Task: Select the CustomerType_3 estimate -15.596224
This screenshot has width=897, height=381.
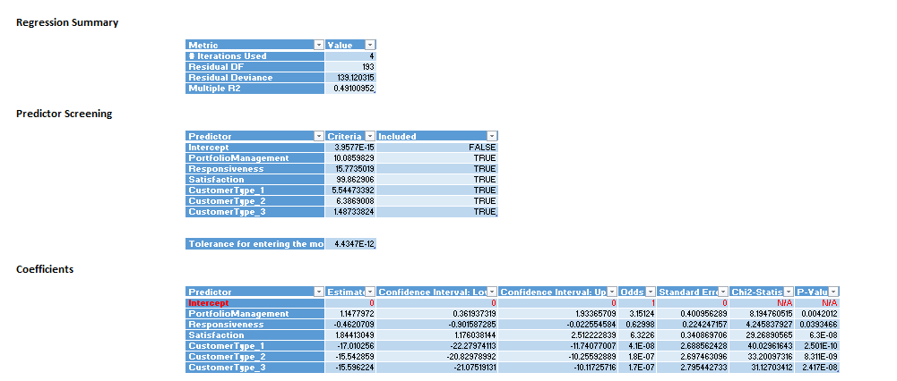Action: (x=350, y=368)
